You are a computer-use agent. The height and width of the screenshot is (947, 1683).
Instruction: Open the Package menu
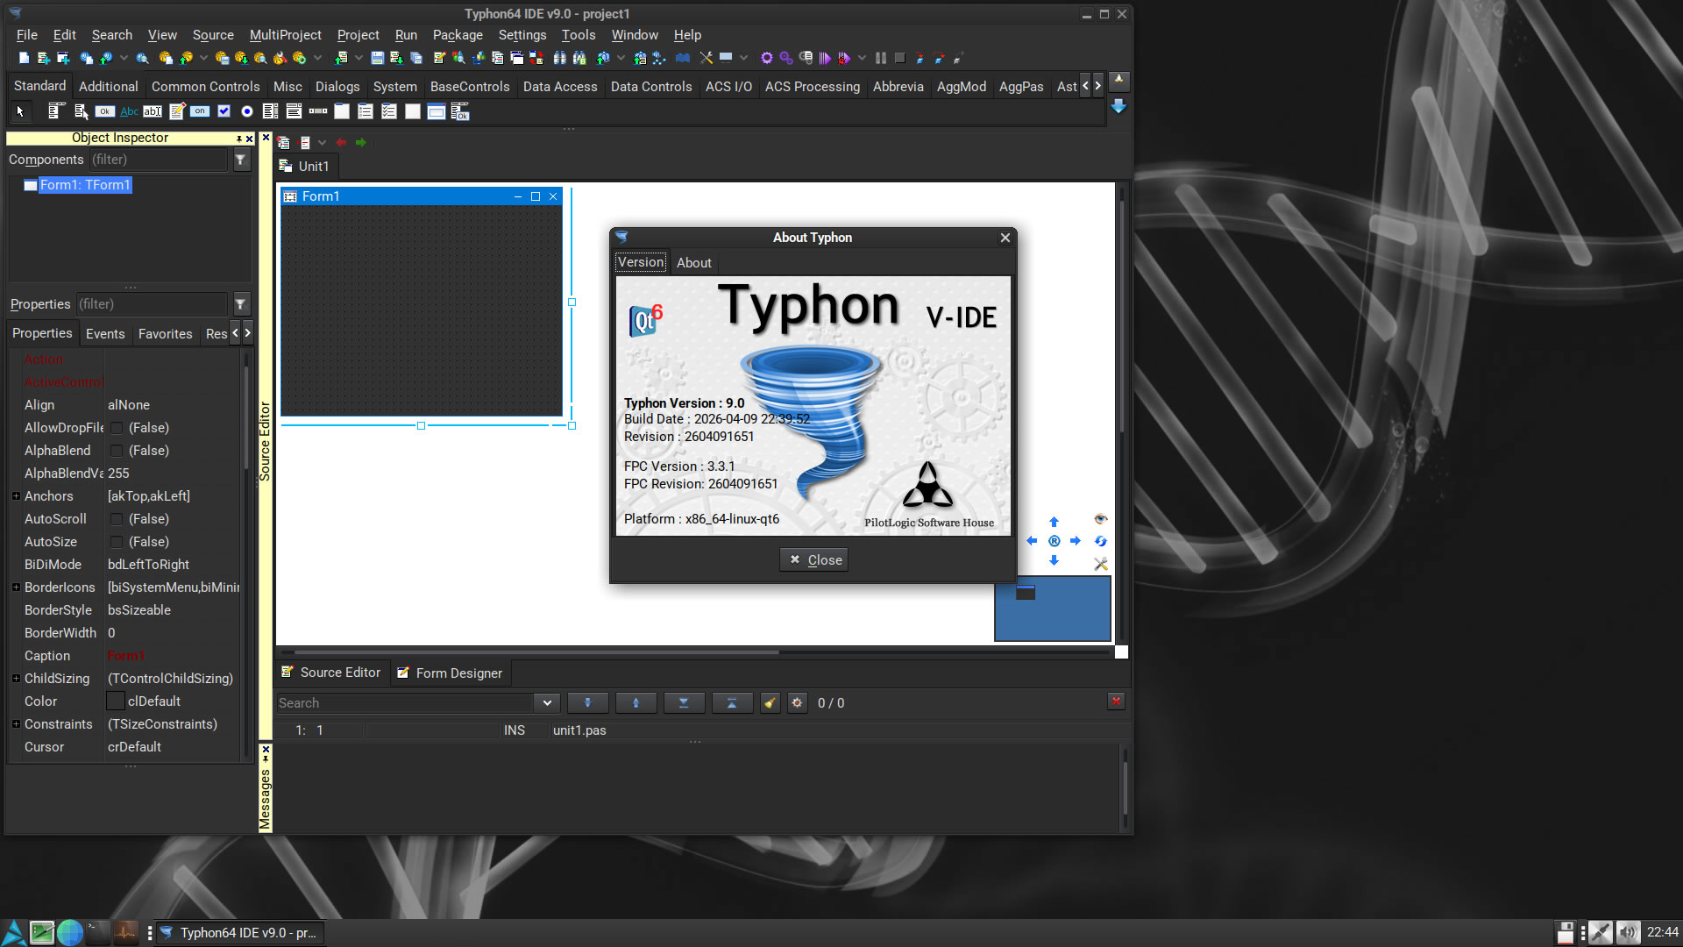pyautogui.click(x=457, y=35)
